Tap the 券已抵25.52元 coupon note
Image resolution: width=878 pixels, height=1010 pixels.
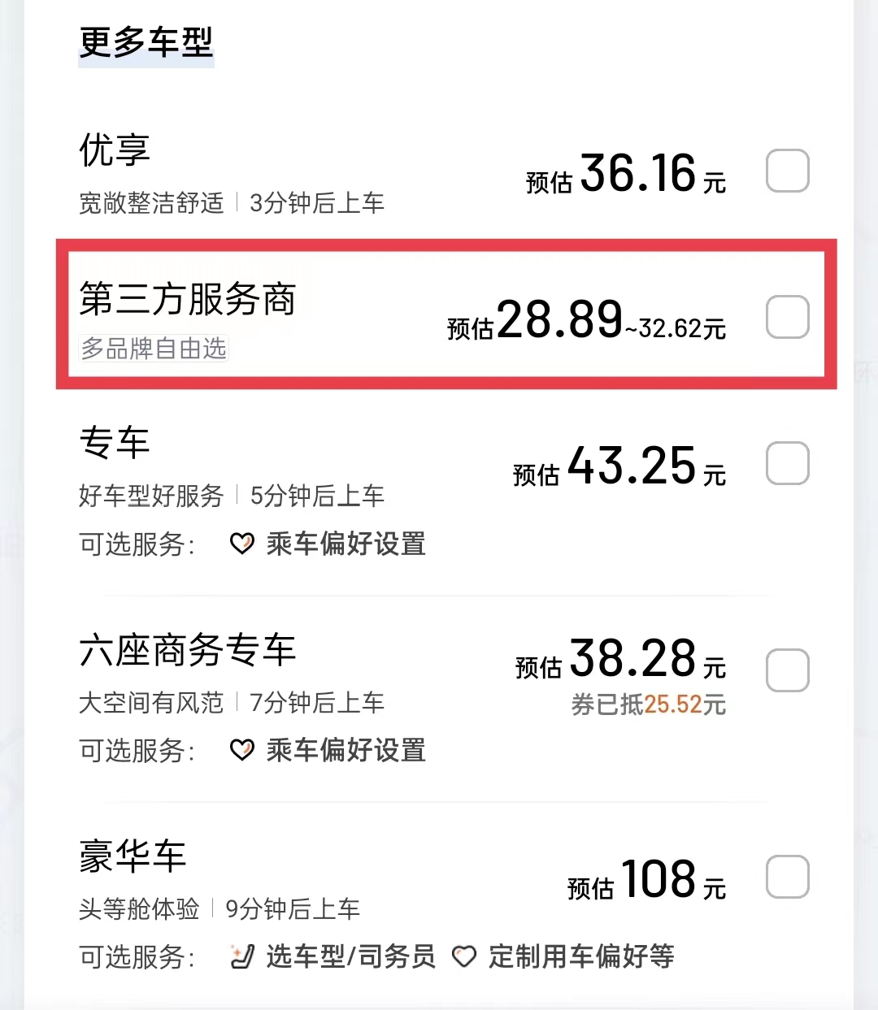click(x=648, y=704)
